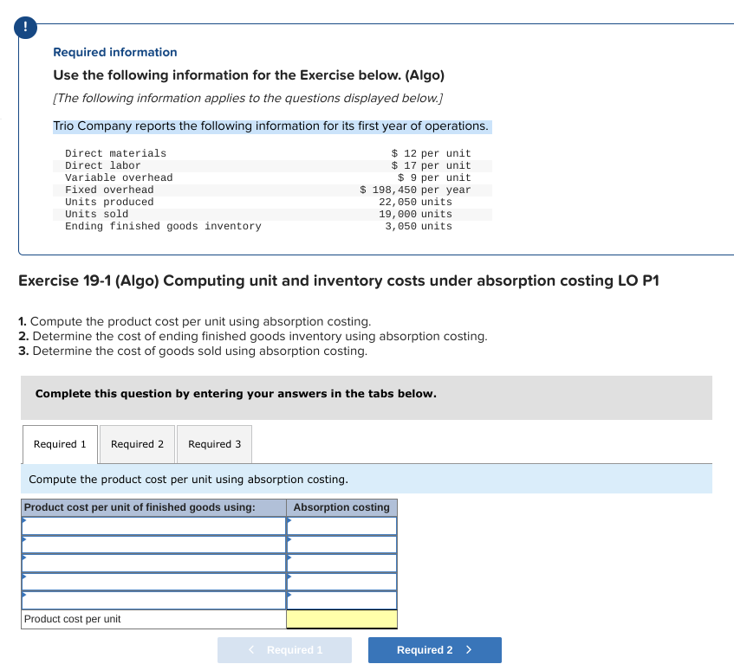Click the Absorption costing column header
Image resolution: width=734 pixels, height=664 pixels.
coord(341,507)
